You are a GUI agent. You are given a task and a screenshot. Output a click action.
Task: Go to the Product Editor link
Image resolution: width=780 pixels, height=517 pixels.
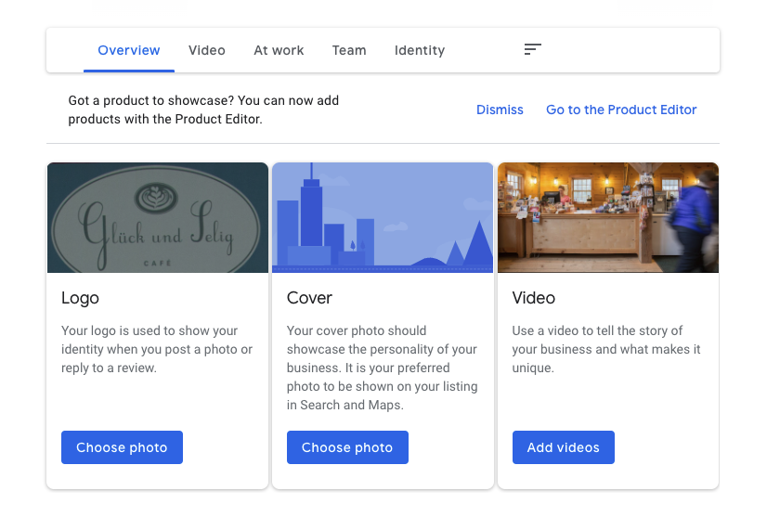point(621,110)
